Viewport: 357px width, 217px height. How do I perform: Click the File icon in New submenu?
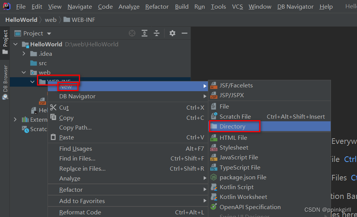click(x=214, y=106)
